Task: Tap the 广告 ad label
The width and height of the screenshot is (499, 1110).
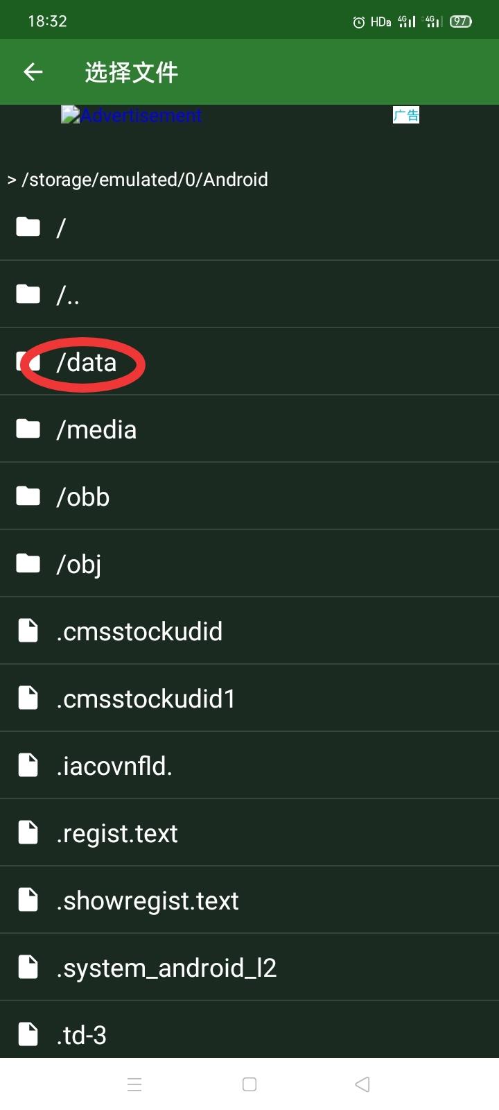Action: pos(406,115)
